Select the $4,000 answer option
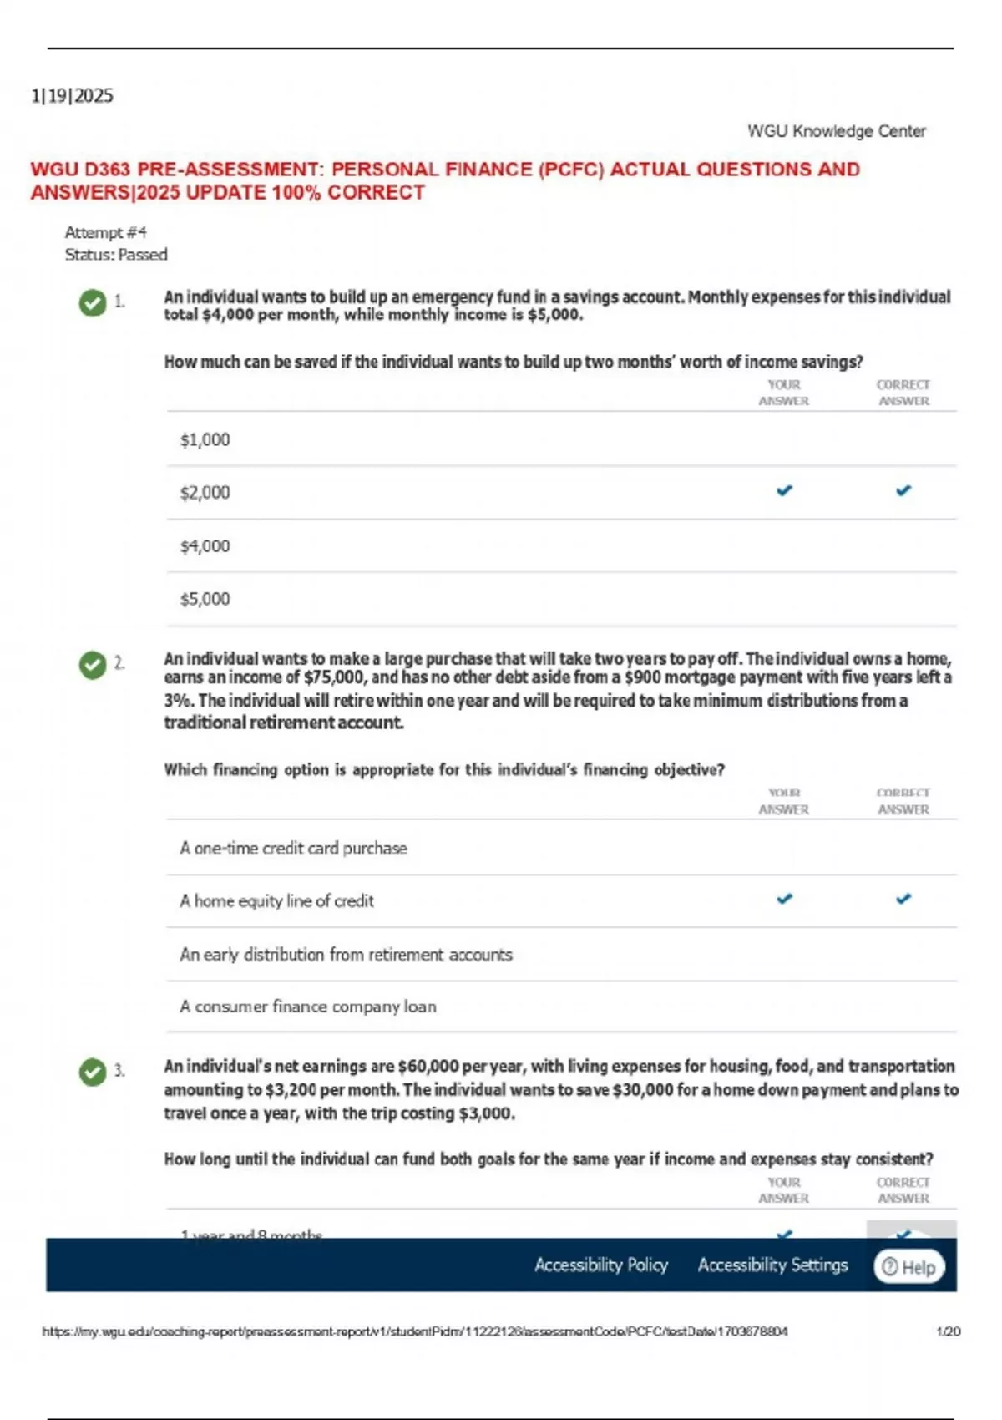1002x1420 pixels. tap(205, 546)
